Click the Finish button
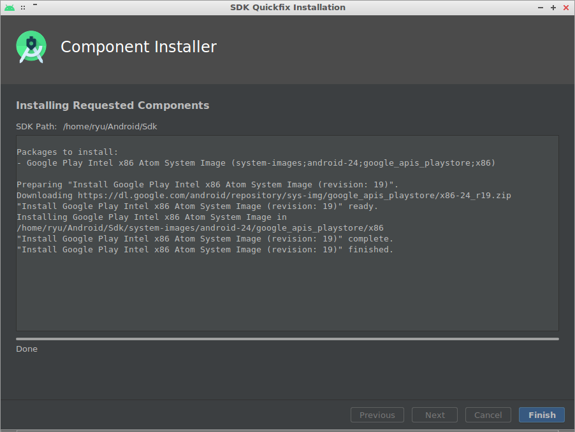 coord(542,415)
